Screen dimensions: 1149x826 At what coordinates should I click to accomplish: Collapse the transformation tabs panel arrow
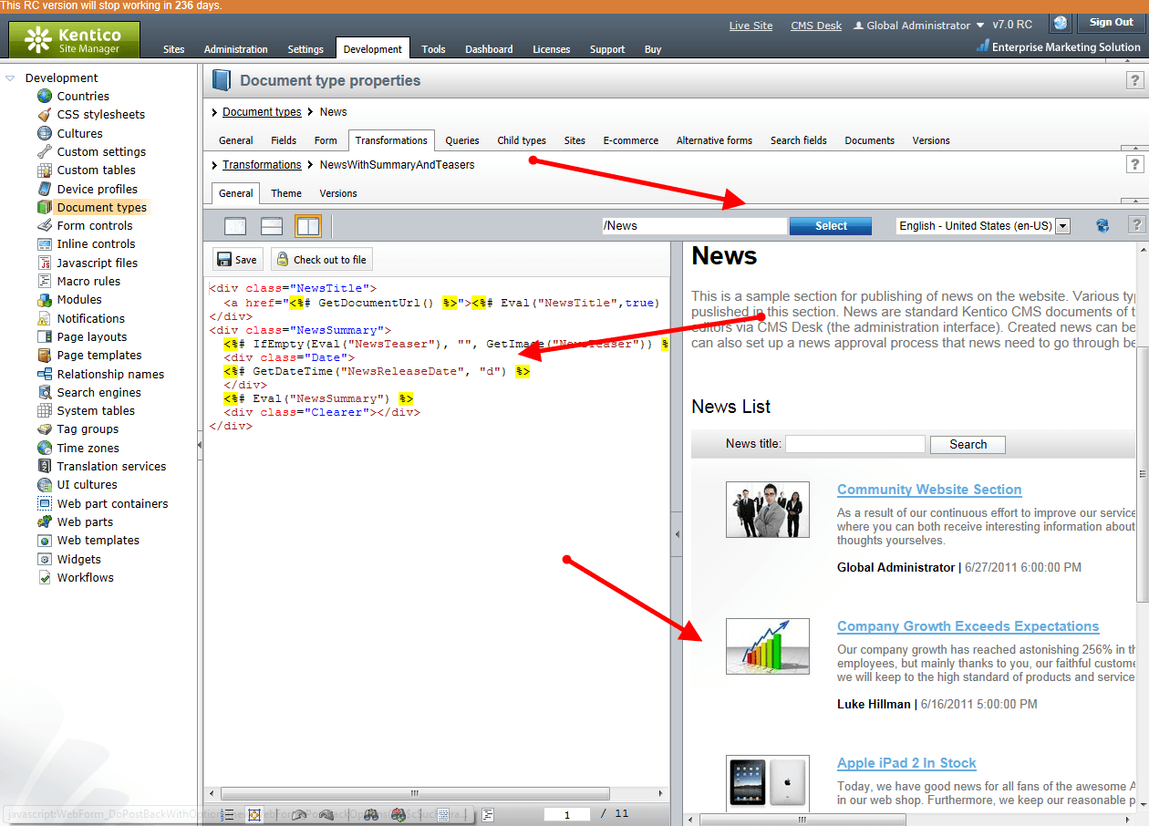(x=1135, y=201)
